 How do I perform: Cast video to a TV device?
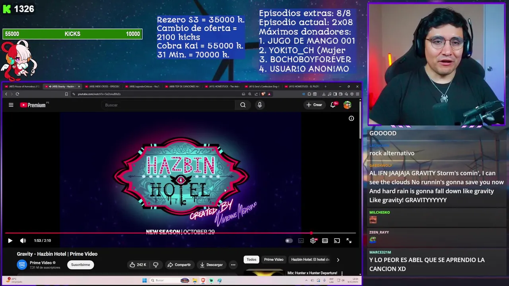pyautogui.click(x=337, y=241)
